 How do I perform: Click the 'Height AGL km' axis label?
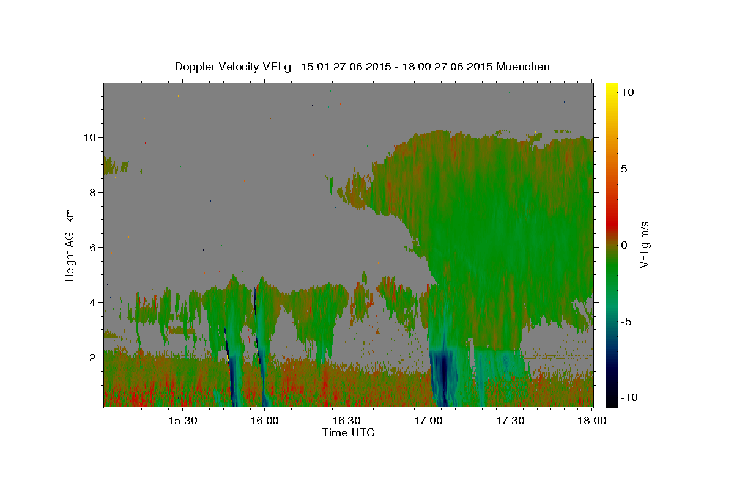click(70, 244)
